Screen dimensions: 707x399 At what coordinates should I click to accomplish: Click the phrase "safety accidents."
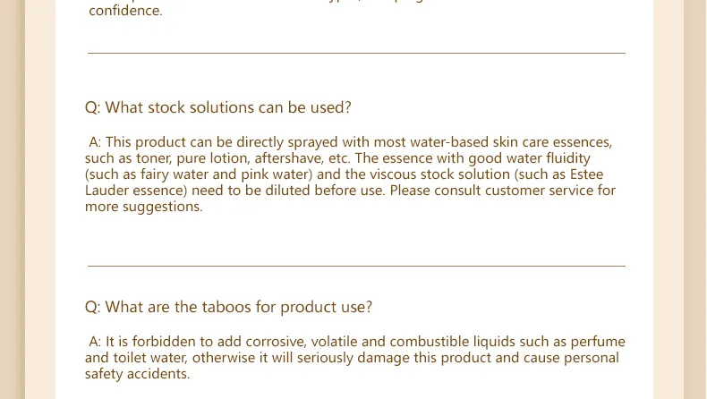coord(138,374)
